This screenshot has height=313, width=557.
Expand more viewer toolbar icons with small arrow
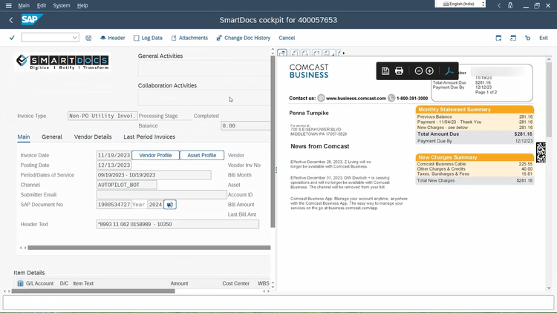pos(344,53)
